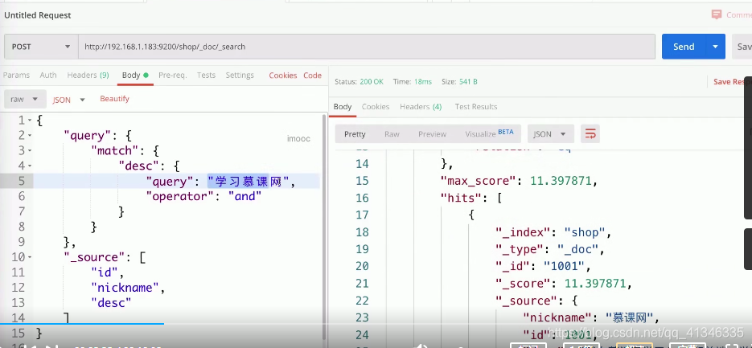Collapse the "_source" array on line 10

30,257
